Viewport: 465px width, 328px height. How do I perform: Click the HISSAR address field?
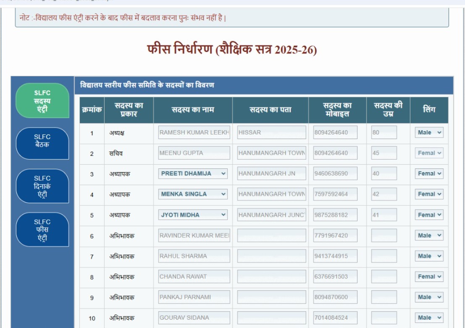pos(271,132)
